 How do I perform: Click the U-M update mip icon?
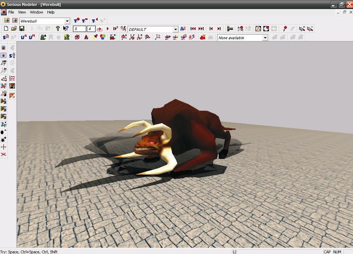pyautogui.click(x=32, y=37)
